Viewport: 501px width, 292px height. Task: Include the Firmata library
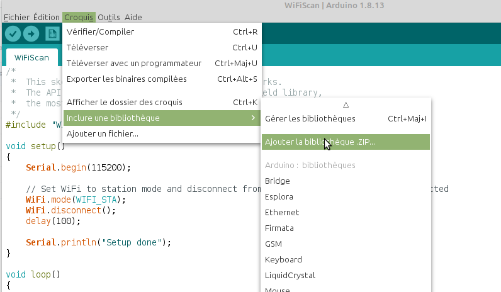point(346,228)
